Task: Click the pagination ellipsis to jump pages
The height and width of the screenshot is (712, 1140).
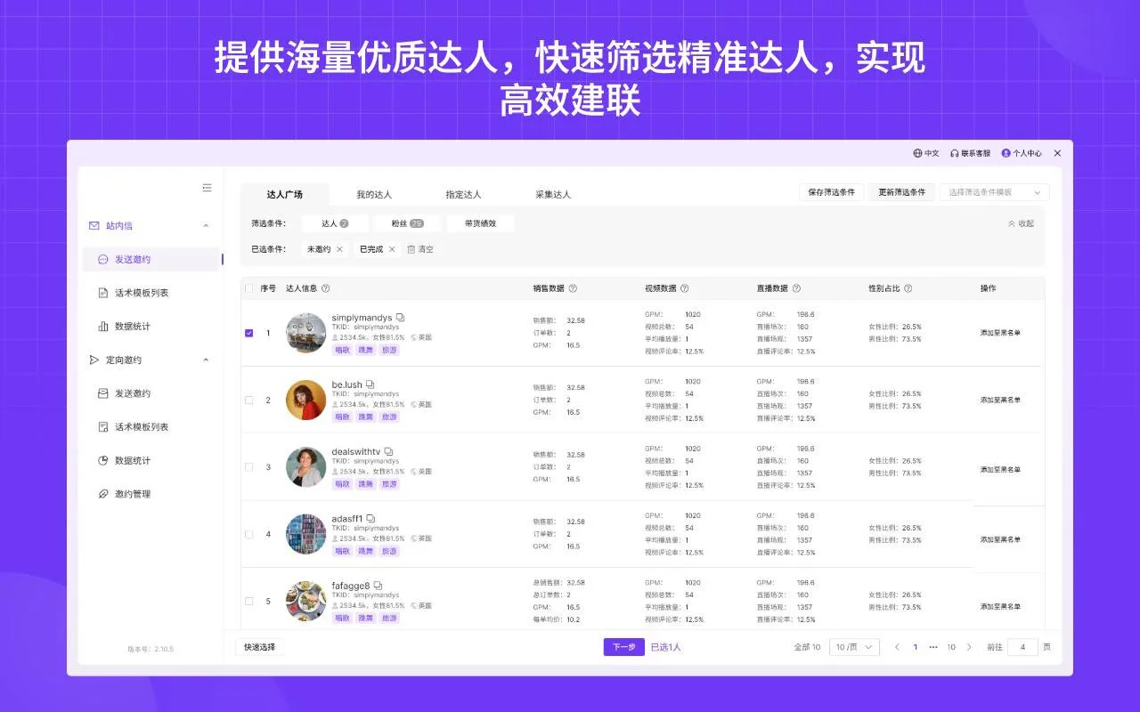Action: 933,647
